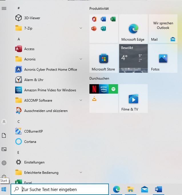Open Pictures from the Start sidebar

pyautogui.click(x=4, y=149)
